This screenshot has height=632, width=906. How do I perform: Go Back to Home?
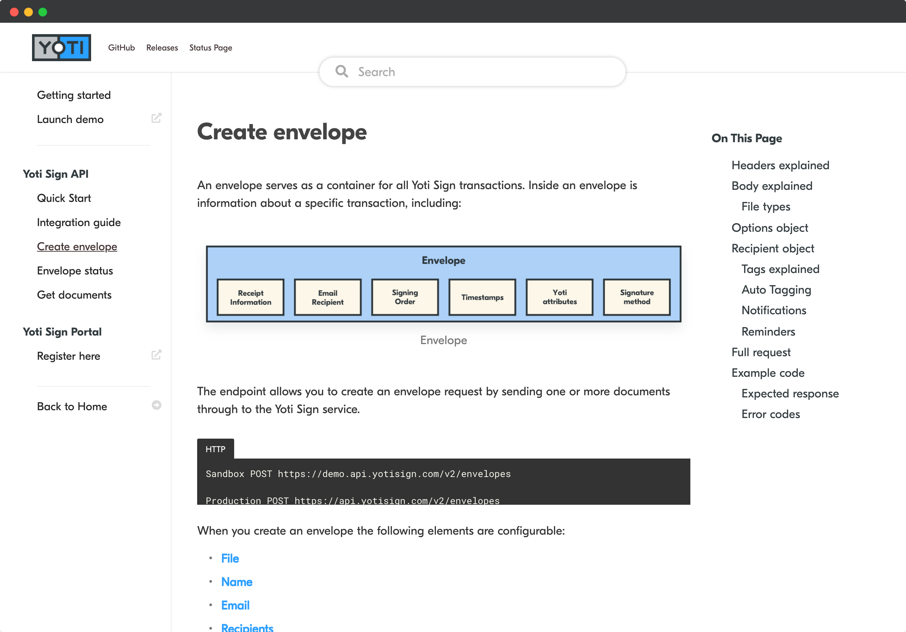72,407
